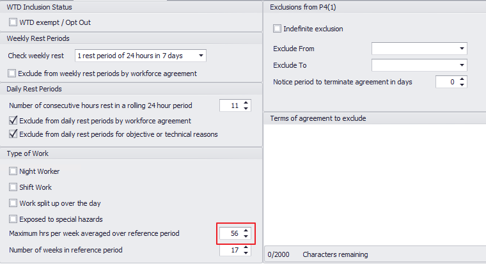Image resolution: width=486 pixels, height=264 pixels.
Task: Enable the Night Worker checkbox
Action: (x=14, y=171)
